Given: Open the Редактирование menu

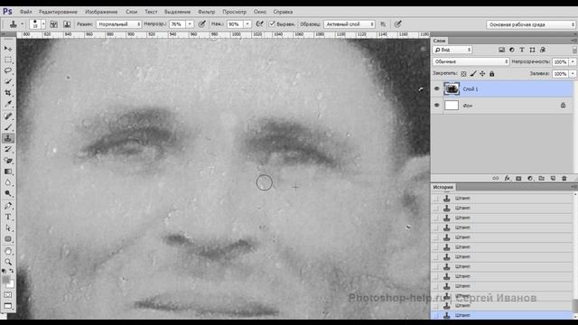Looking at the screenshot, I should click(58, 12).
